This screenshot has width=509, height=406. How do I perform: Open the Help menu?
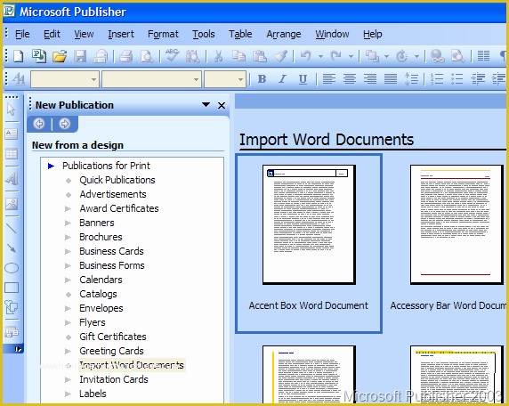point(372,34)
